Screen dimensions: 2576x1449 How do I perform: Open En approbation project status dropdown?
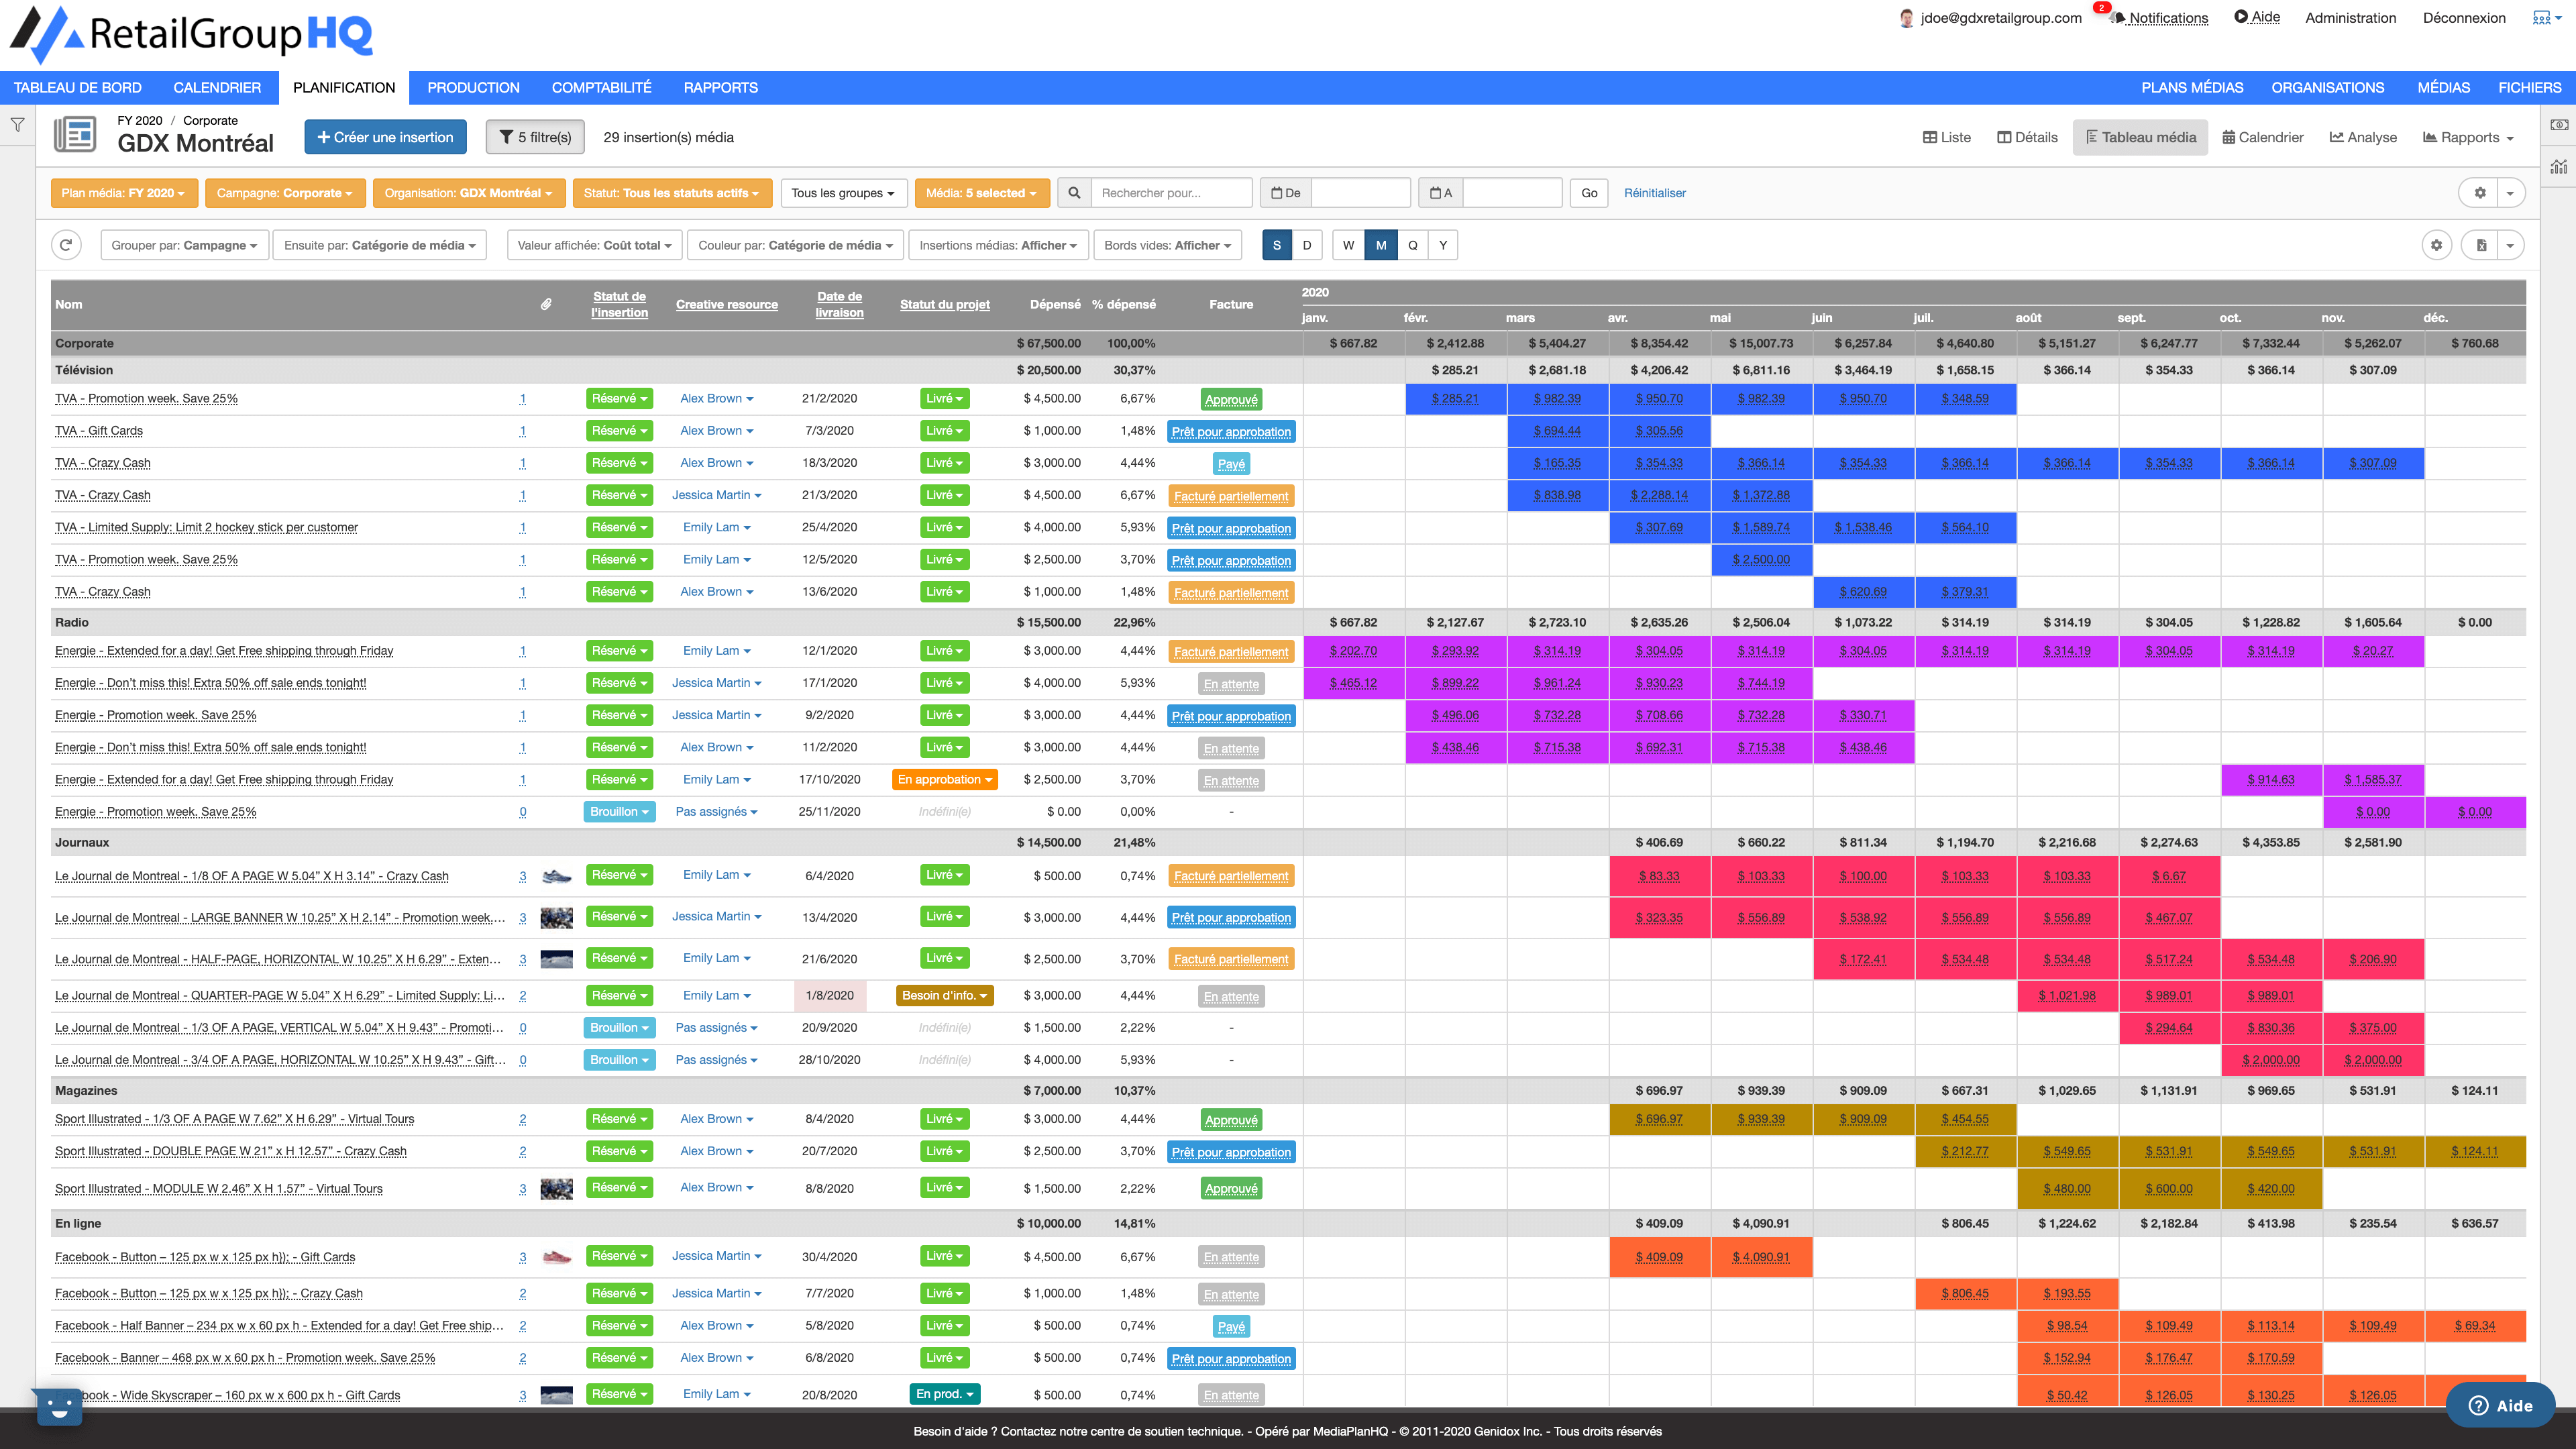pyautogui.click(x=944, y=780)
